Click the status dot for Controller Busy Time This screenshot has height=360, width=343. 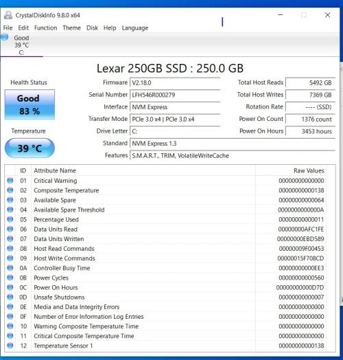(10, 268)
